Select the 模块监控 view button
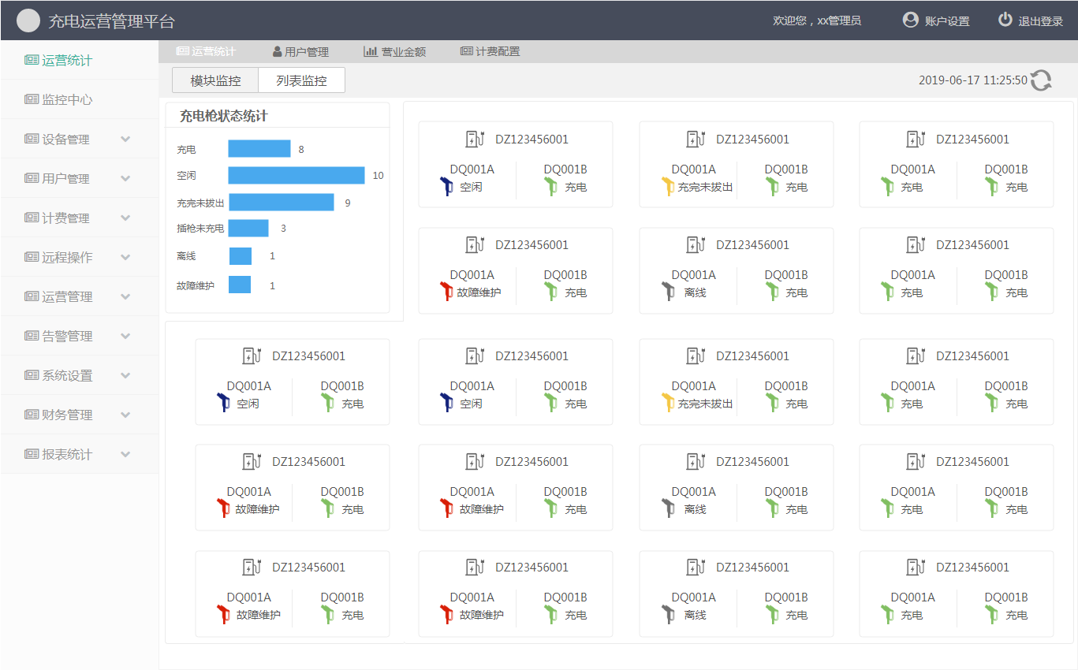 (215, 80)
